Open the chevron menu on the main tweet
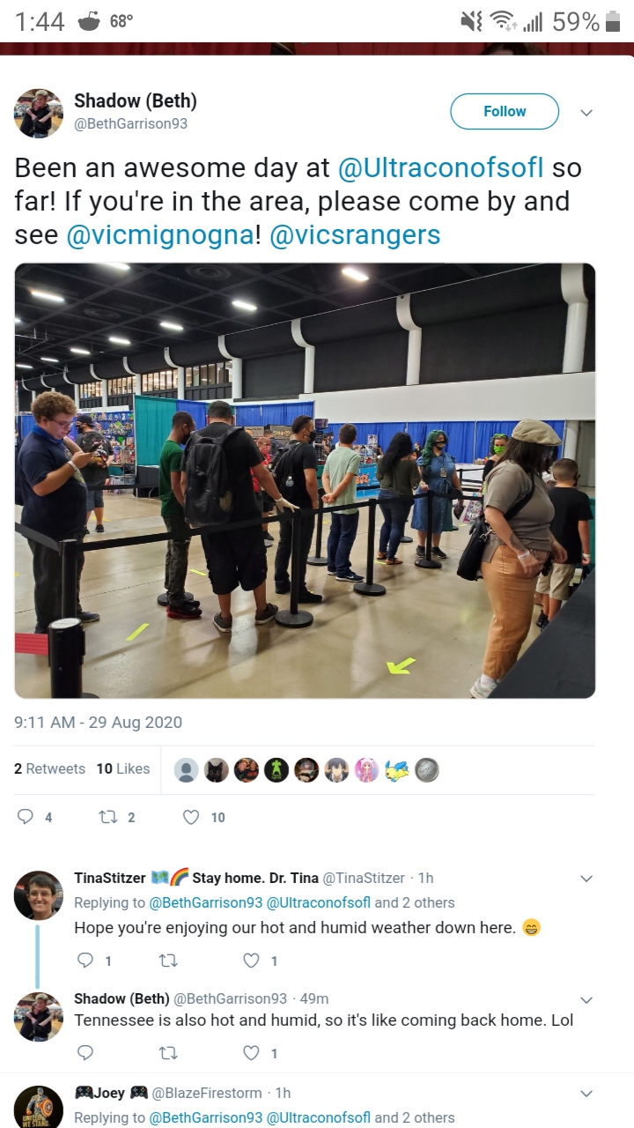This screenshot has height=1128, width=634. point(586,113)
